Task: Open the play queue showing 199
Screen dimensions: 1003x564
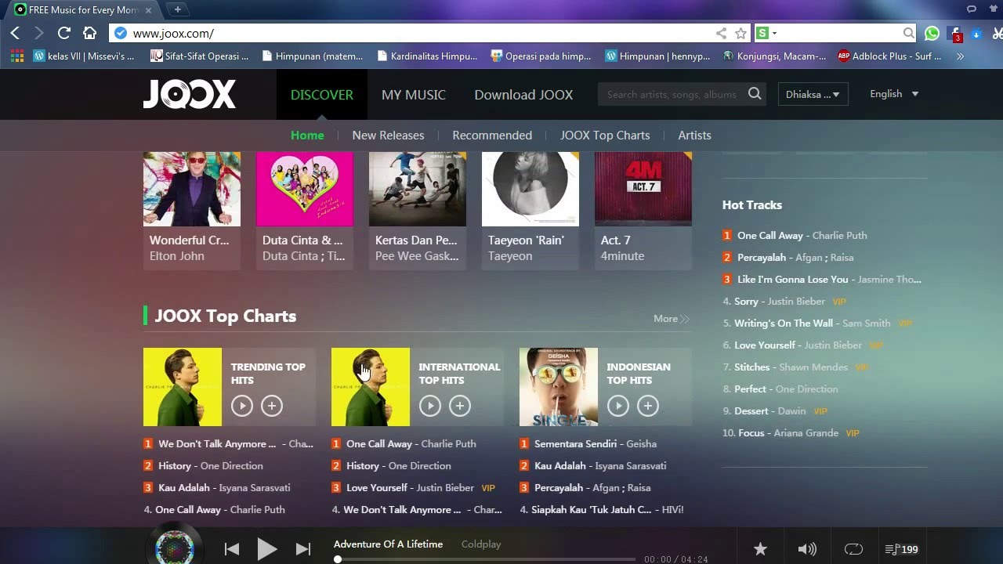Action: pyautogui.click(x=901, y=549)
